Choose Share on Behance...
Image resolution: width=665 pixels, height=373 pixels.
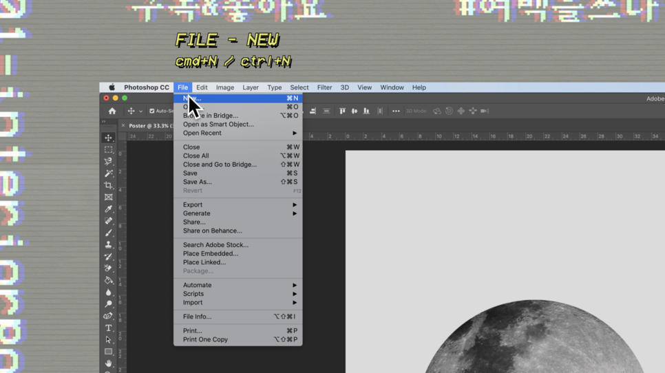238,231
